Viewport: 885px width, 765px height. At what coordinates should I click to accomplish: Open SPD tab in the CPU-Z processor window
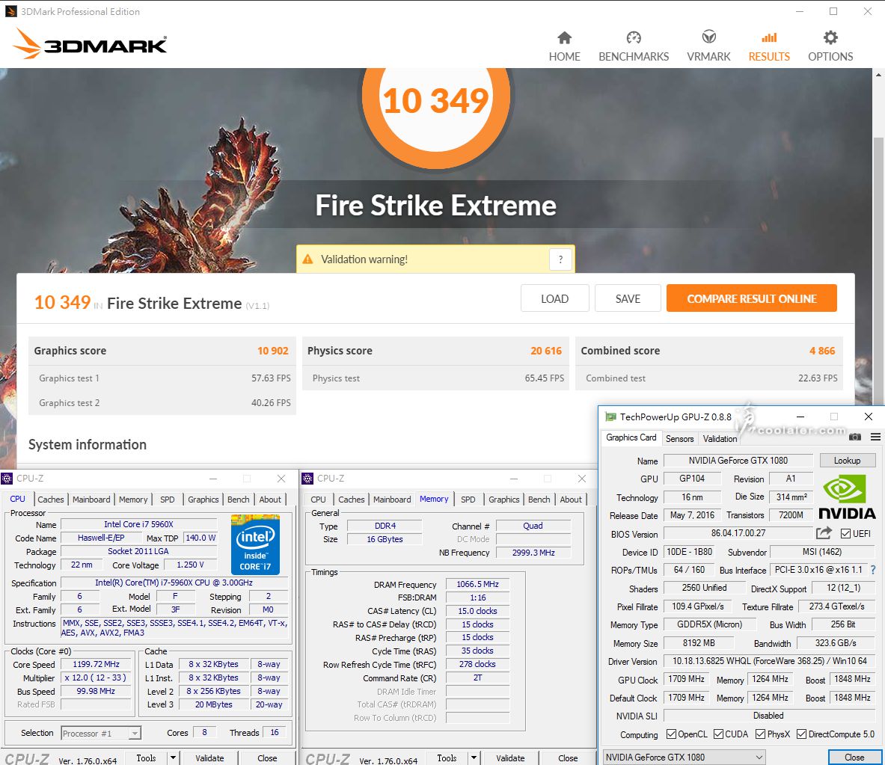(x=167, y=500)
